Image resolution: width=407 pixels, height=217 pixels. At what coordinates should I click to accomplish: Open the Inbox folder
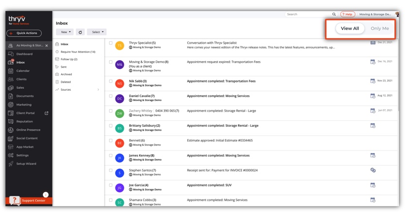pyautogui.click(x=64, y=44)
